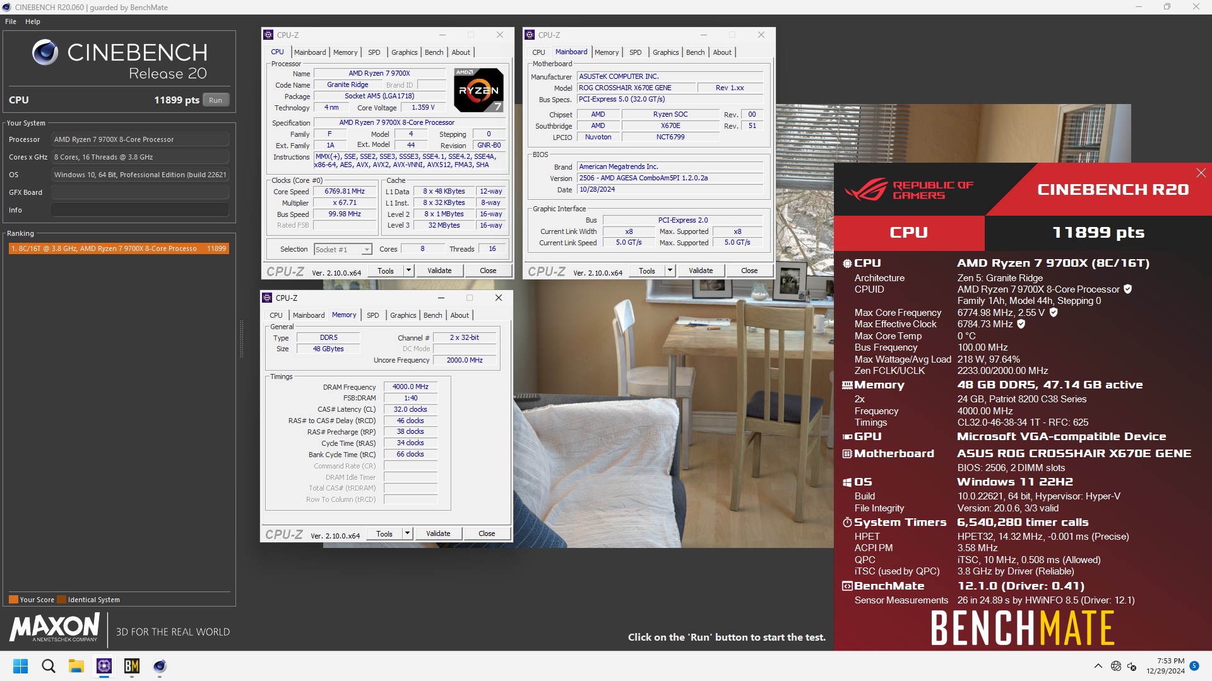1212x681 pixels.
Task: Expand the Tools dropdown arrow in the memory CPU-Z window
Action: (407, 533)
